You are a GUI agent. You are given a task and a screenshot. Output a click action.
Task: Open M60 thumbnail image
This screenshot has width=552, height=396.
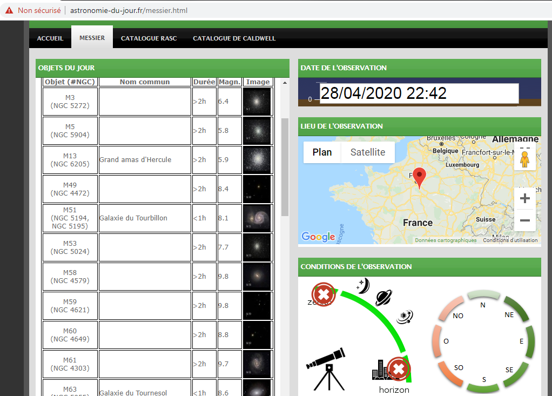coord(258,335)
